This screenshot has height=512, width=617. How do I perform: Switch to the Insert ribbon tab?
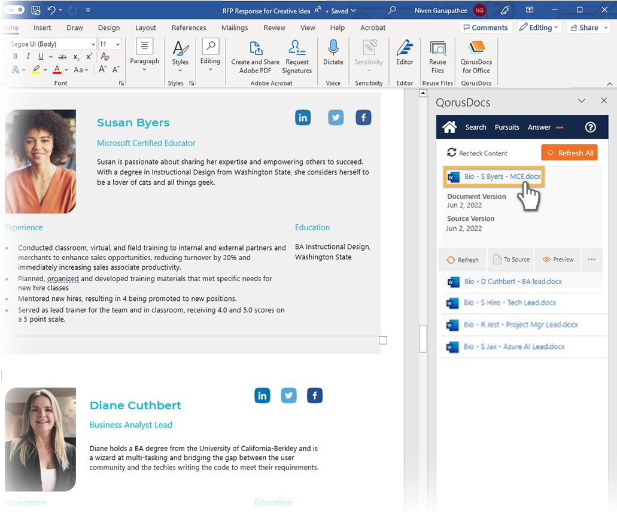point(42,28)
